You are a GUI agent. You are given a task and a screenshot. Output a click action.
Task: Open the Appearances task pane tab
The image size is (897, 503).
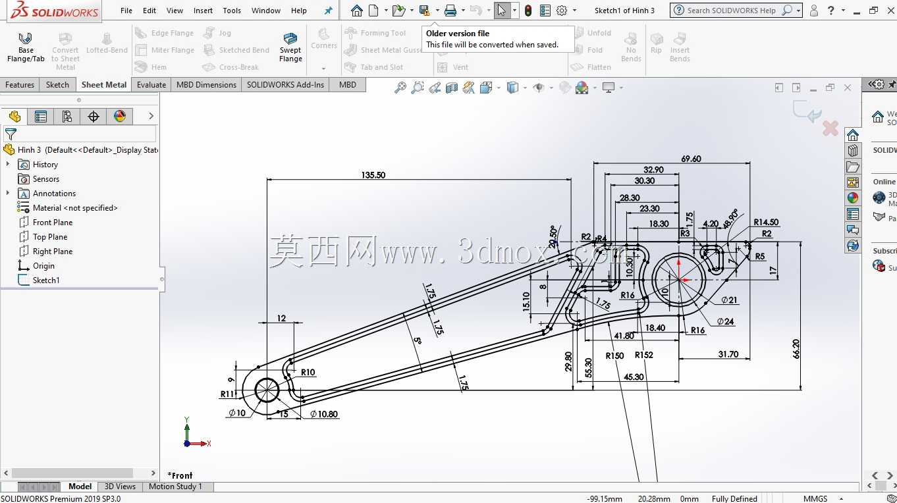[x=853, y=198]
